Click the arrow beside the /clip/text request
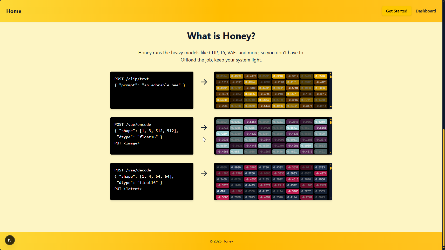Screen dimensions: 445x250 pyautogui.click(x=204, y=82)
